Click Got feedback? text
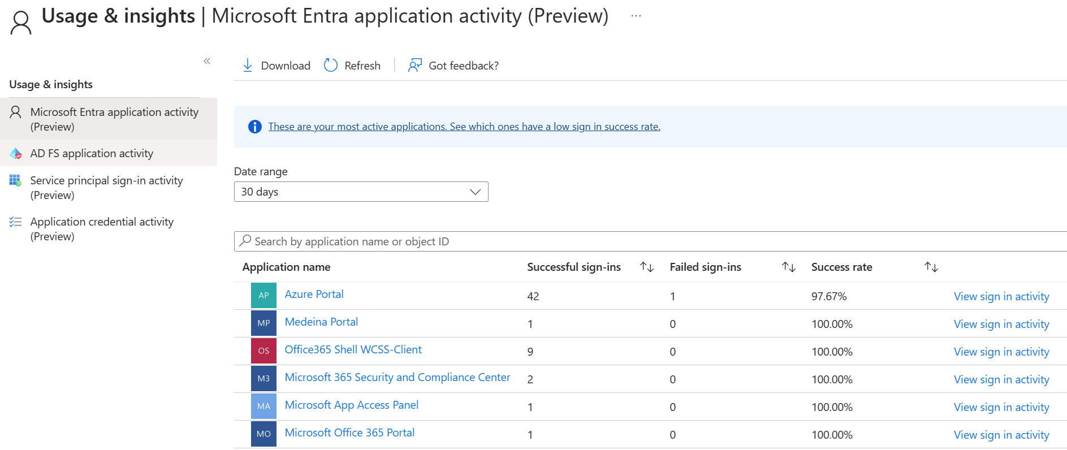 click(x=464, y=66)
